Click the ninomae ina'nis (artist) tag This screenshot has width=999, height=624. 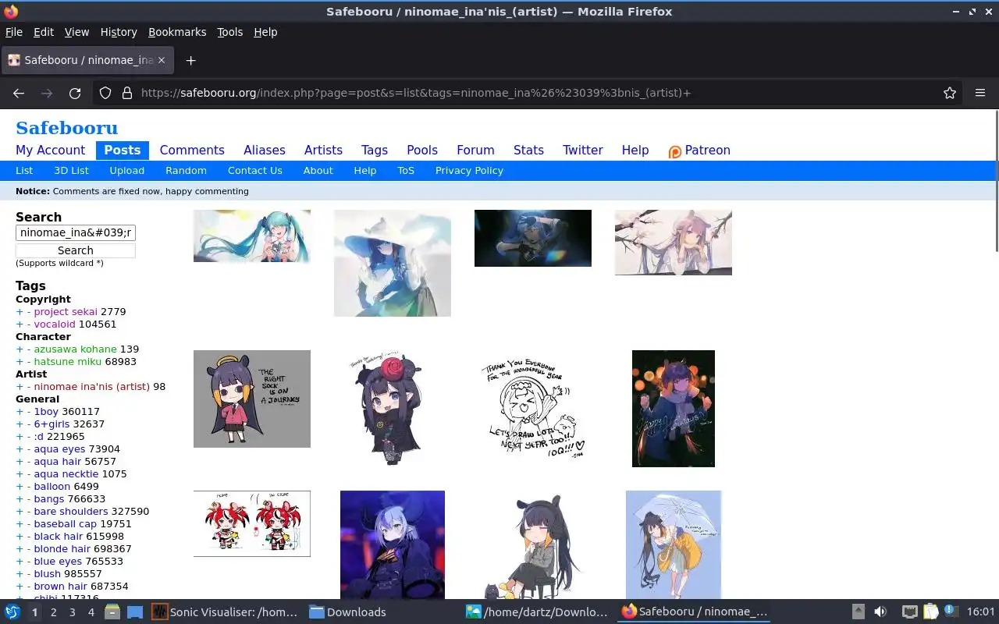click(x=91, y=386)
